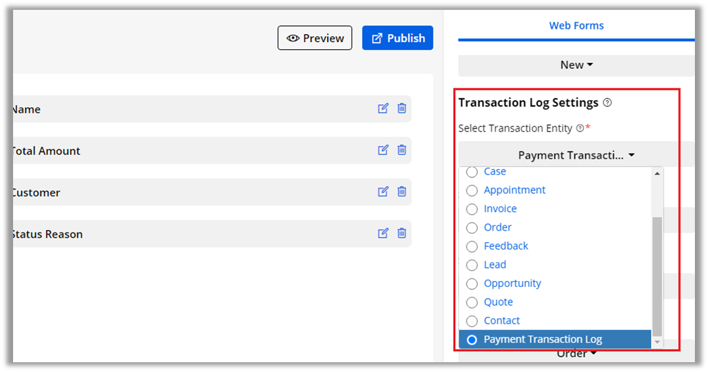Click the Preview button
708x372 pixels.
coord(315,38)
